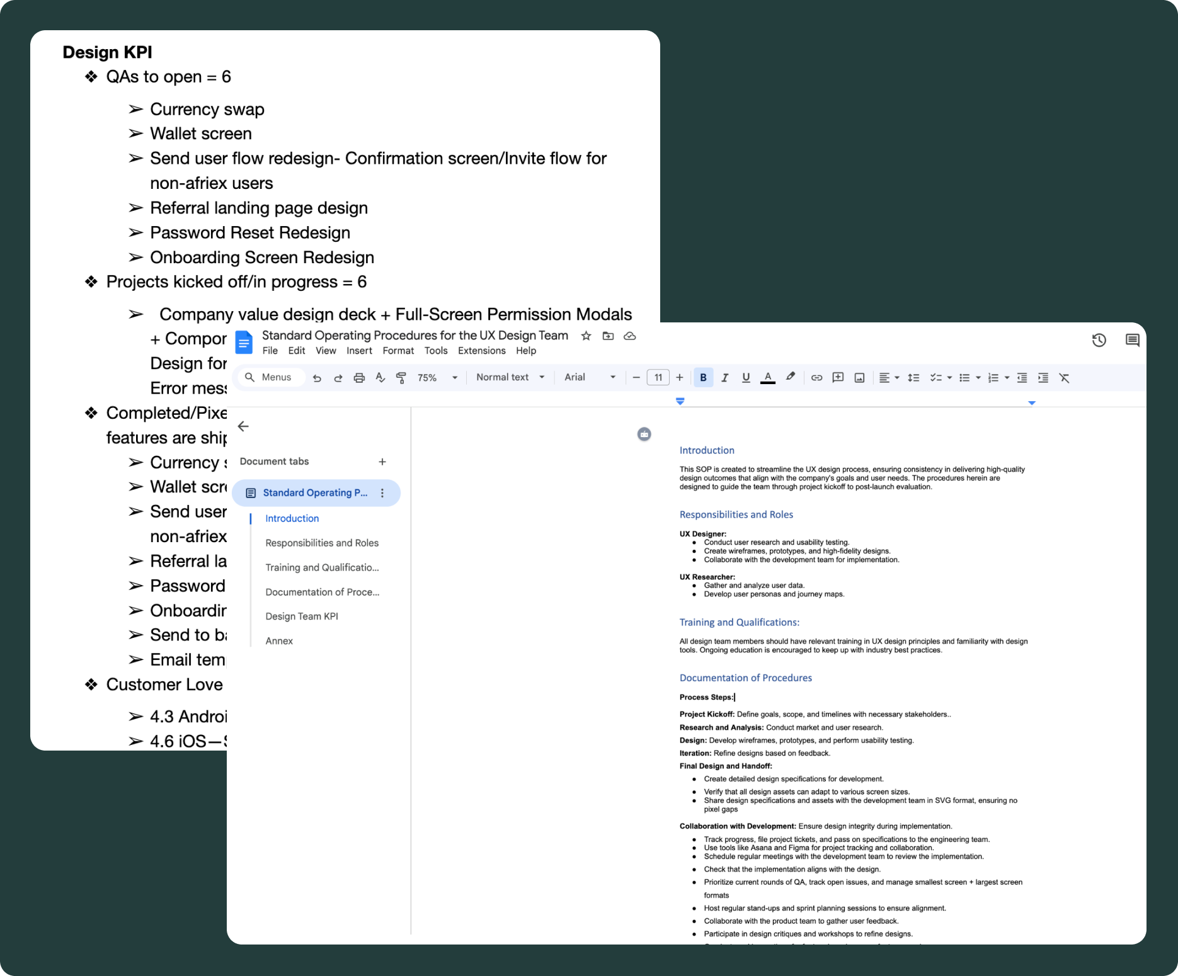
Task: Select the Standard Operating P... tab
Action: pyautogui.click(x=316, y=493)
